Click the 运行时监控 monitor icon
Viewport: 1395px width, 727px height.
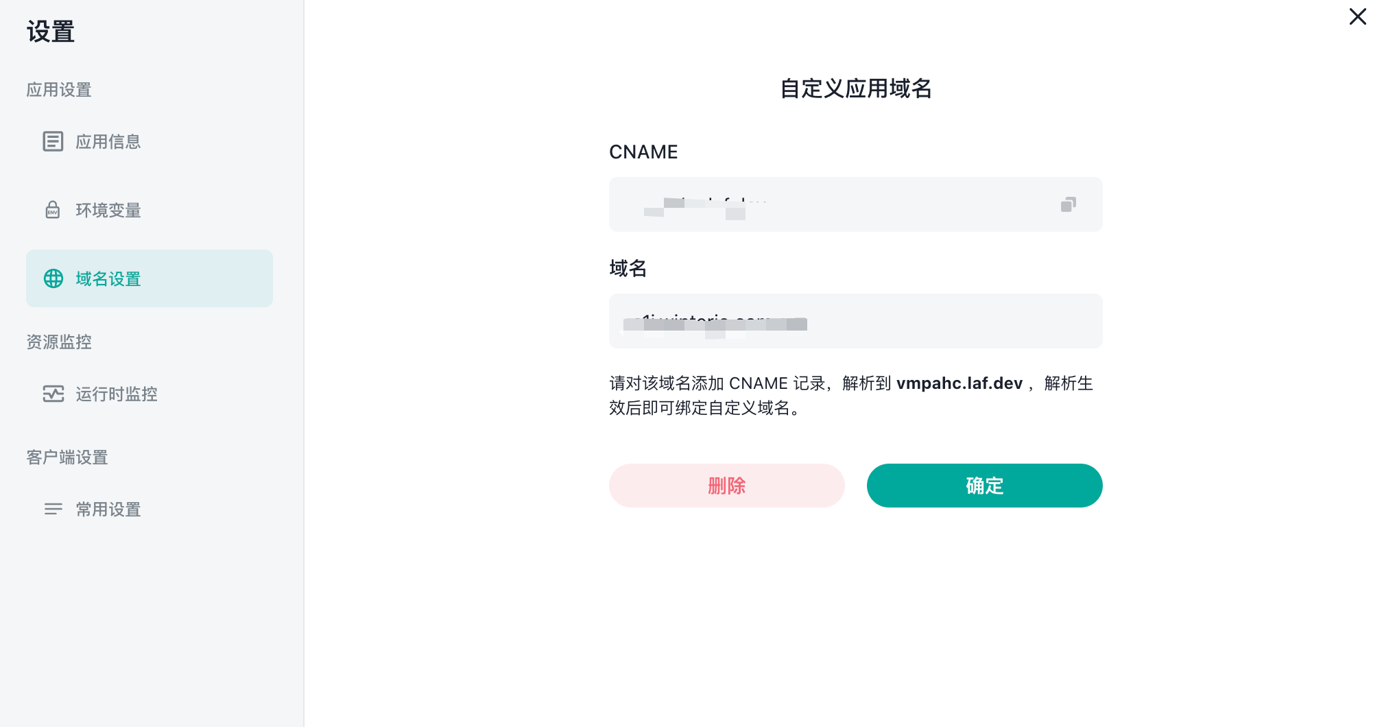tap(53, 394)
